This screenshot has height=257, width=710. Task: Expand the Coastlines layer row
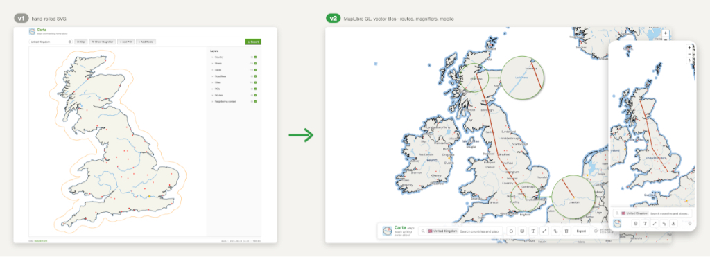[x=212, y=76]
